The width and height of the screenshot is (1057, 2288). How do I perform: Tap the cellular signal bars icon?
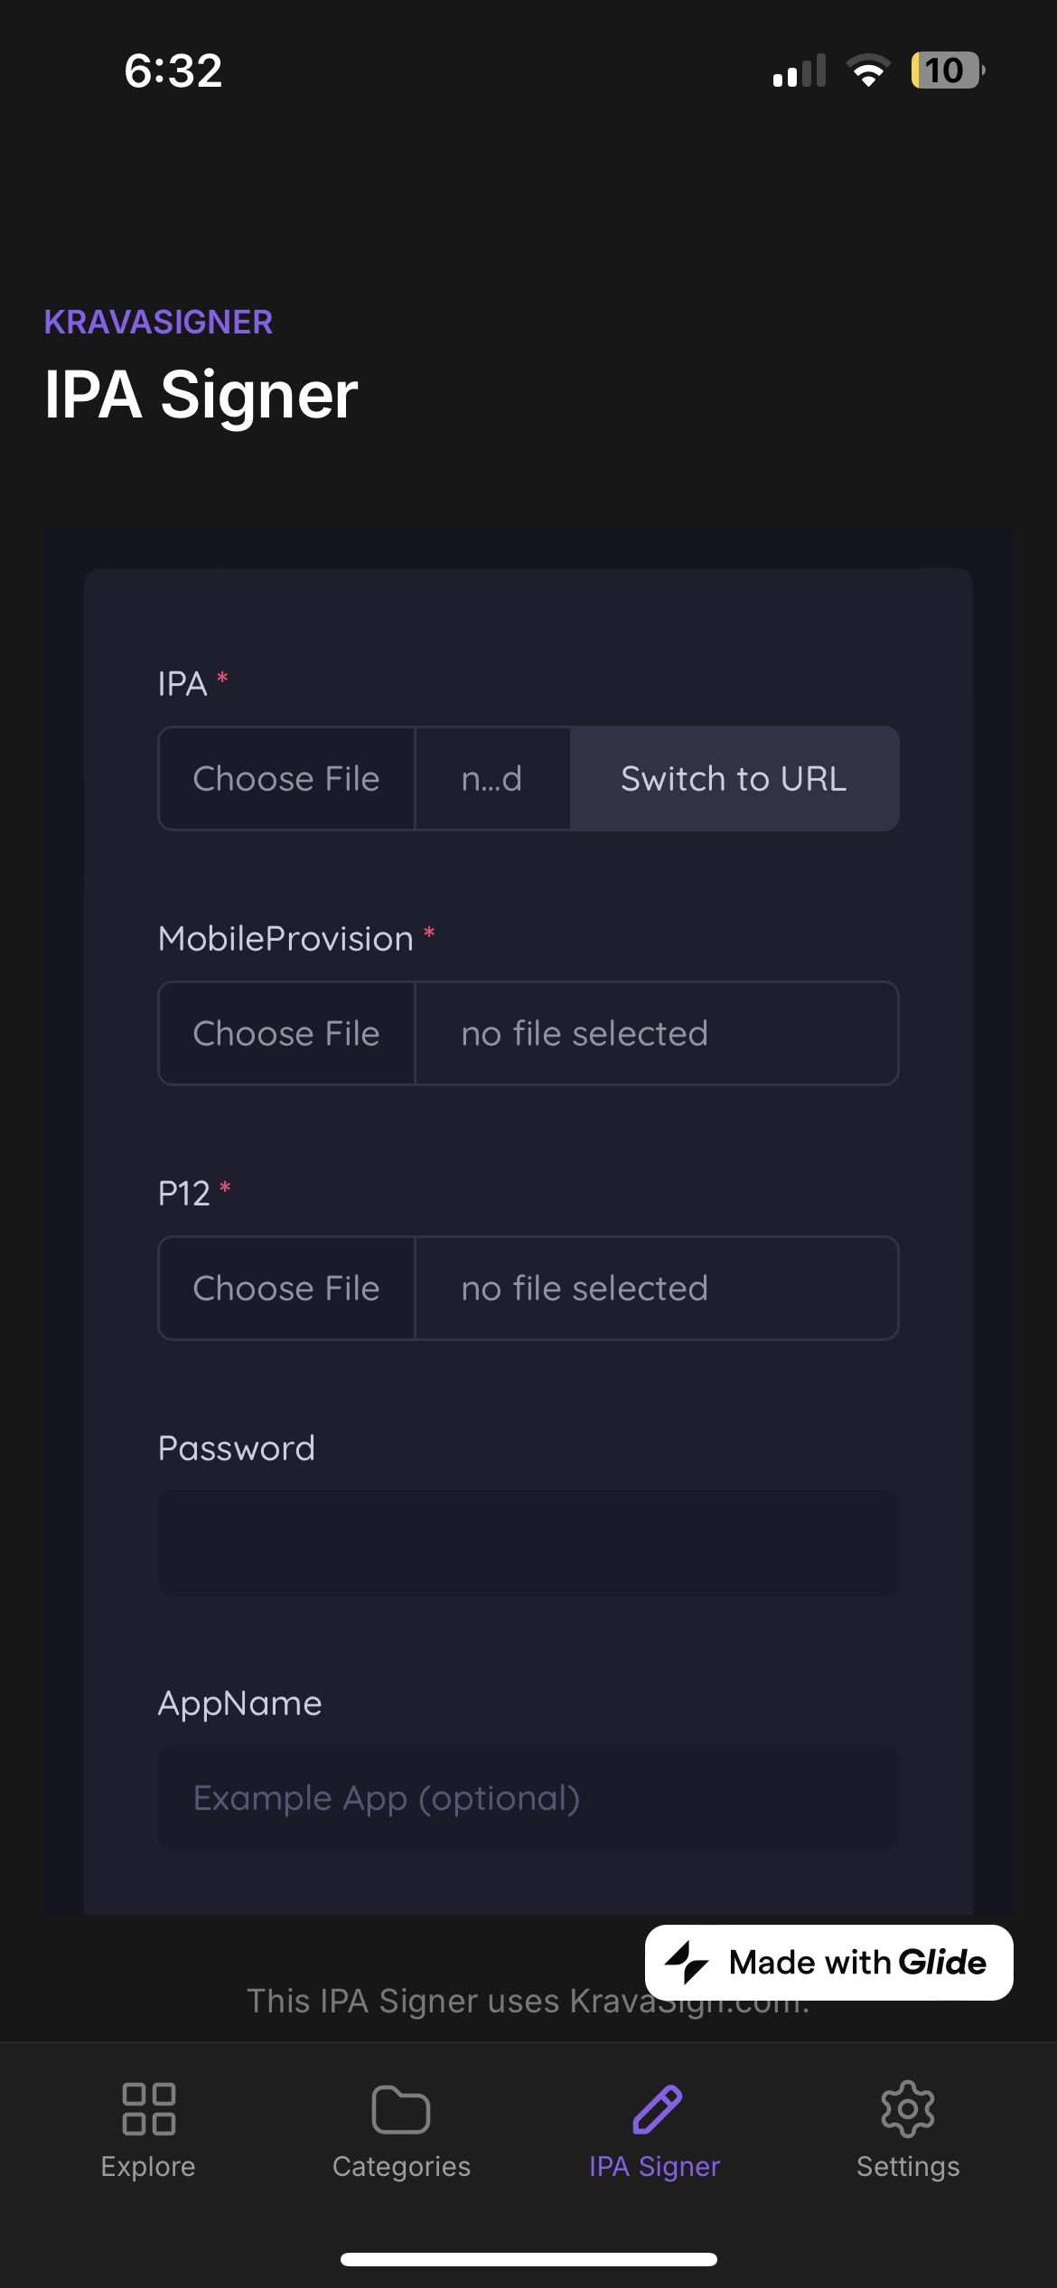[x=800, y=70]
